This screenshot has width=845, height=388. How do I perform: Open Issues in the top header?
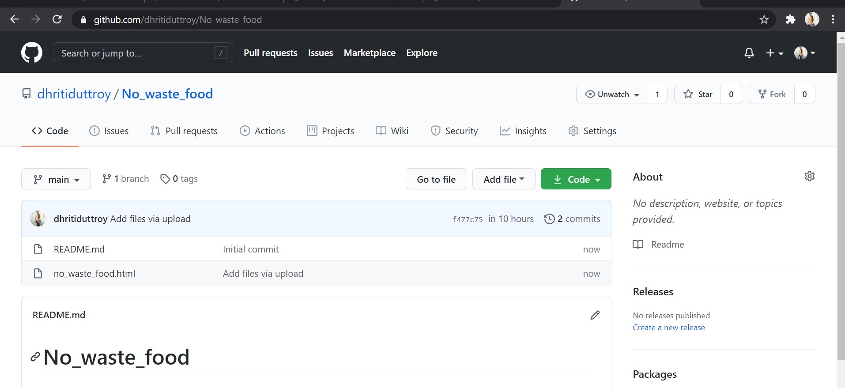pyautogui.click(x=321, y=53)
